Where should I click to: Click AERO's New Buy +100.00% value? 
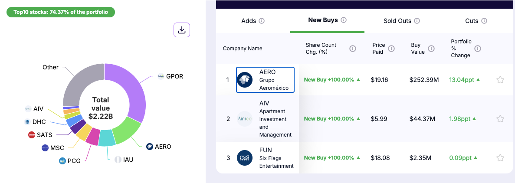pyautogui.click(x=332, y=80)
